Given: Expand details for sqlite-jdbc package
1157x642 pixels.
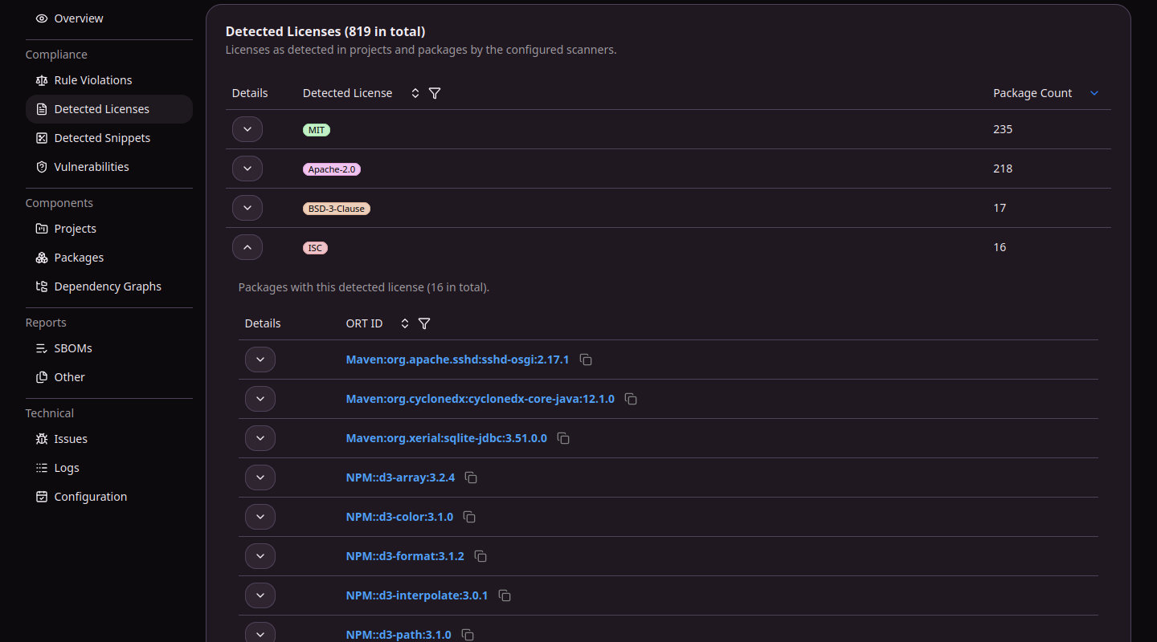Looking at the screenshot, I should point(260,438).
